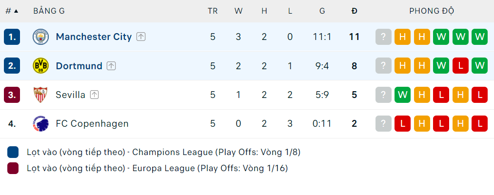Viewport: 494px width, 195px height.
Task: Sort table by the # rank column
Action: (x=12, y=11)
